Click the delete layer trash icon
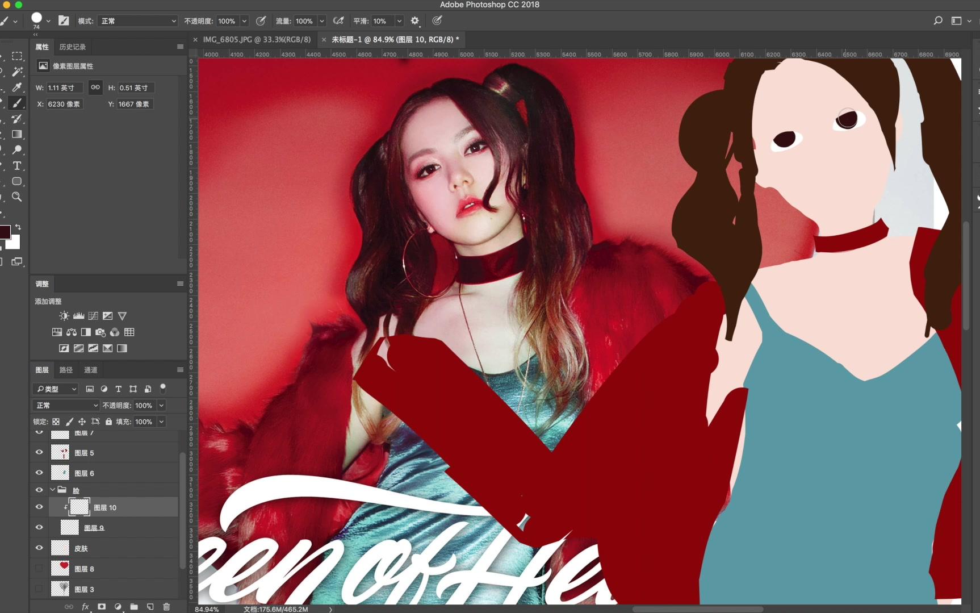The width and height of the screenshot is (980, 613). point(166,607)
